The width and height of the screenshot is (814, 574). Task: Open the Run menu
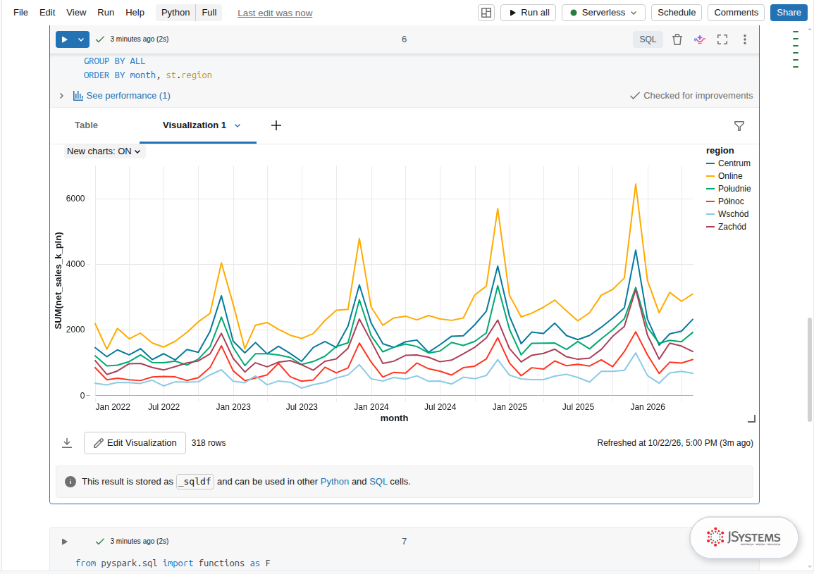pos(106,13)
